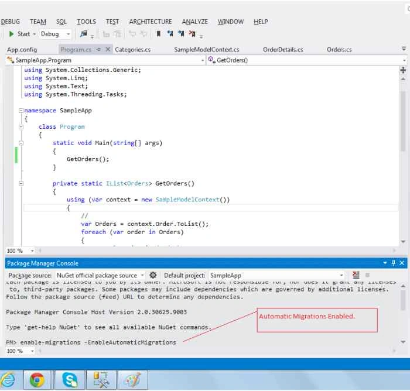Image resolution: width=410 pixels, height=391 pixels.
Task: Click the code editor scroll down arrow
Action: (403, 242)
